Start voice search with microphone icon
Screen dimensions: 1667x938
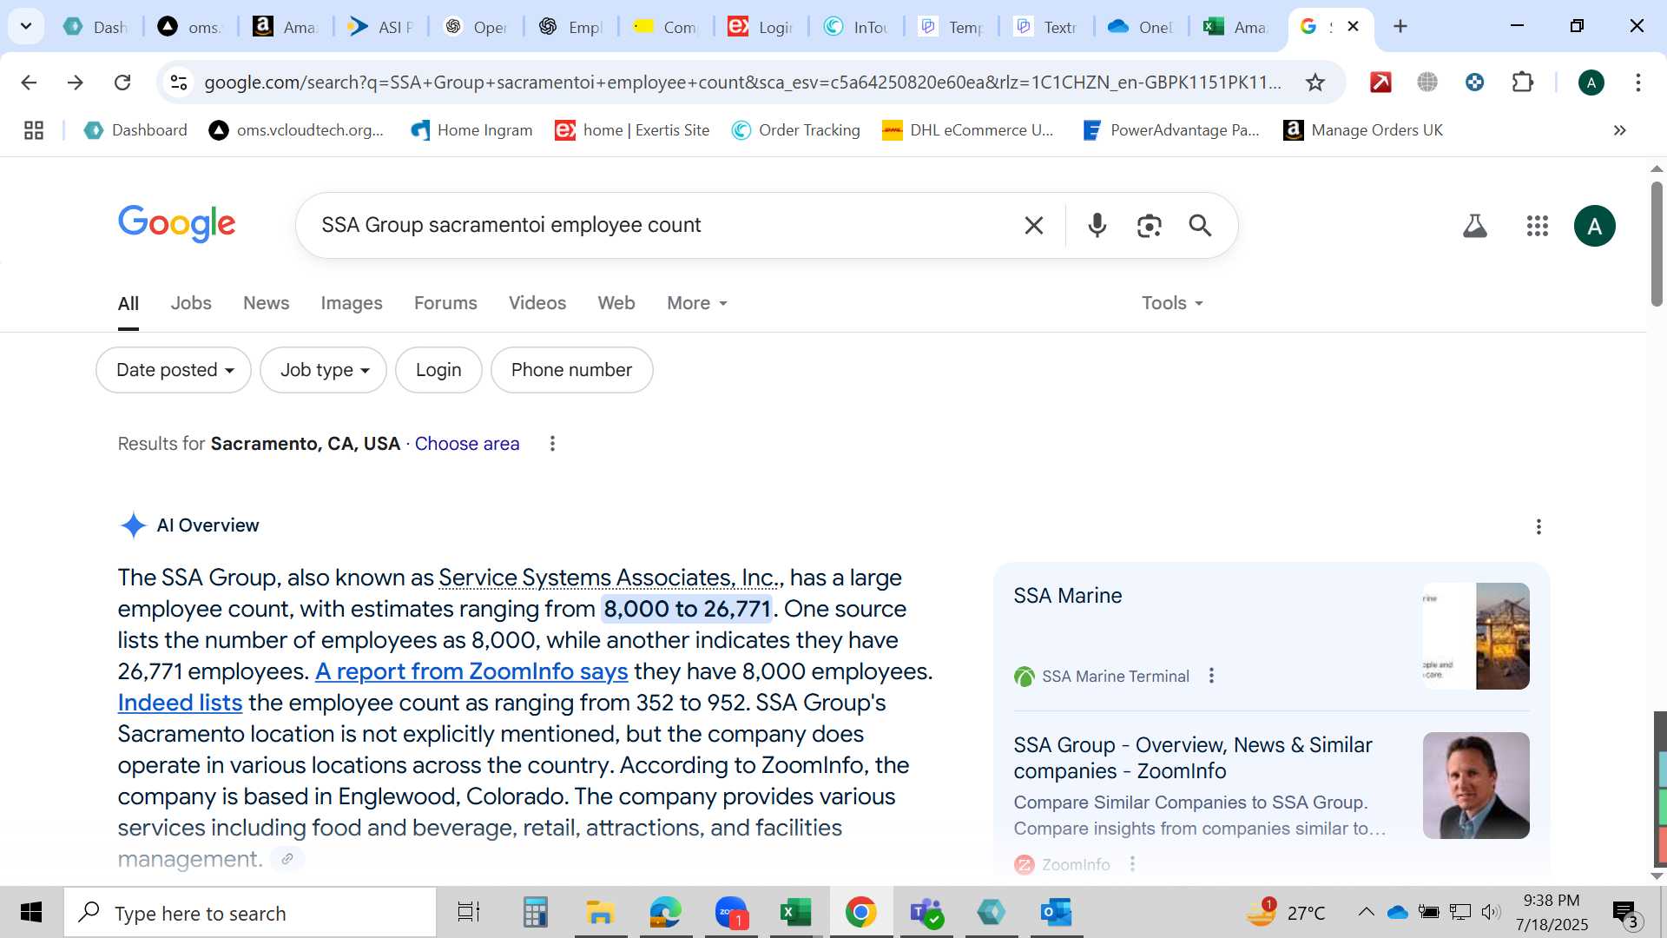(x=1097, y=226)
